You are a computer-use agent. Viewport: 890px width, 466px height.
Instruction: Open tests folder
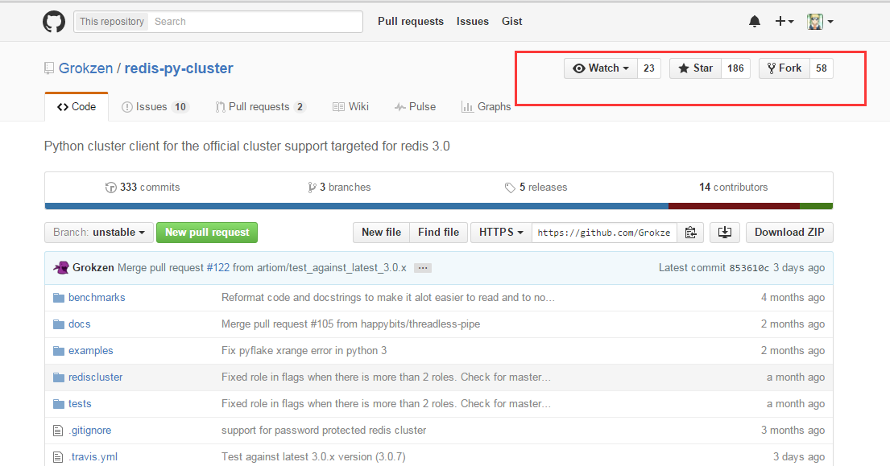coord(80,404)
